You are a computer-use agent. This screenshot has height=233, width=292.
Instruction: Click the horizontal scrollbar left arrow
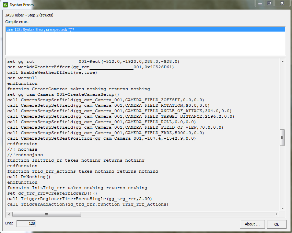coord(9,214)
